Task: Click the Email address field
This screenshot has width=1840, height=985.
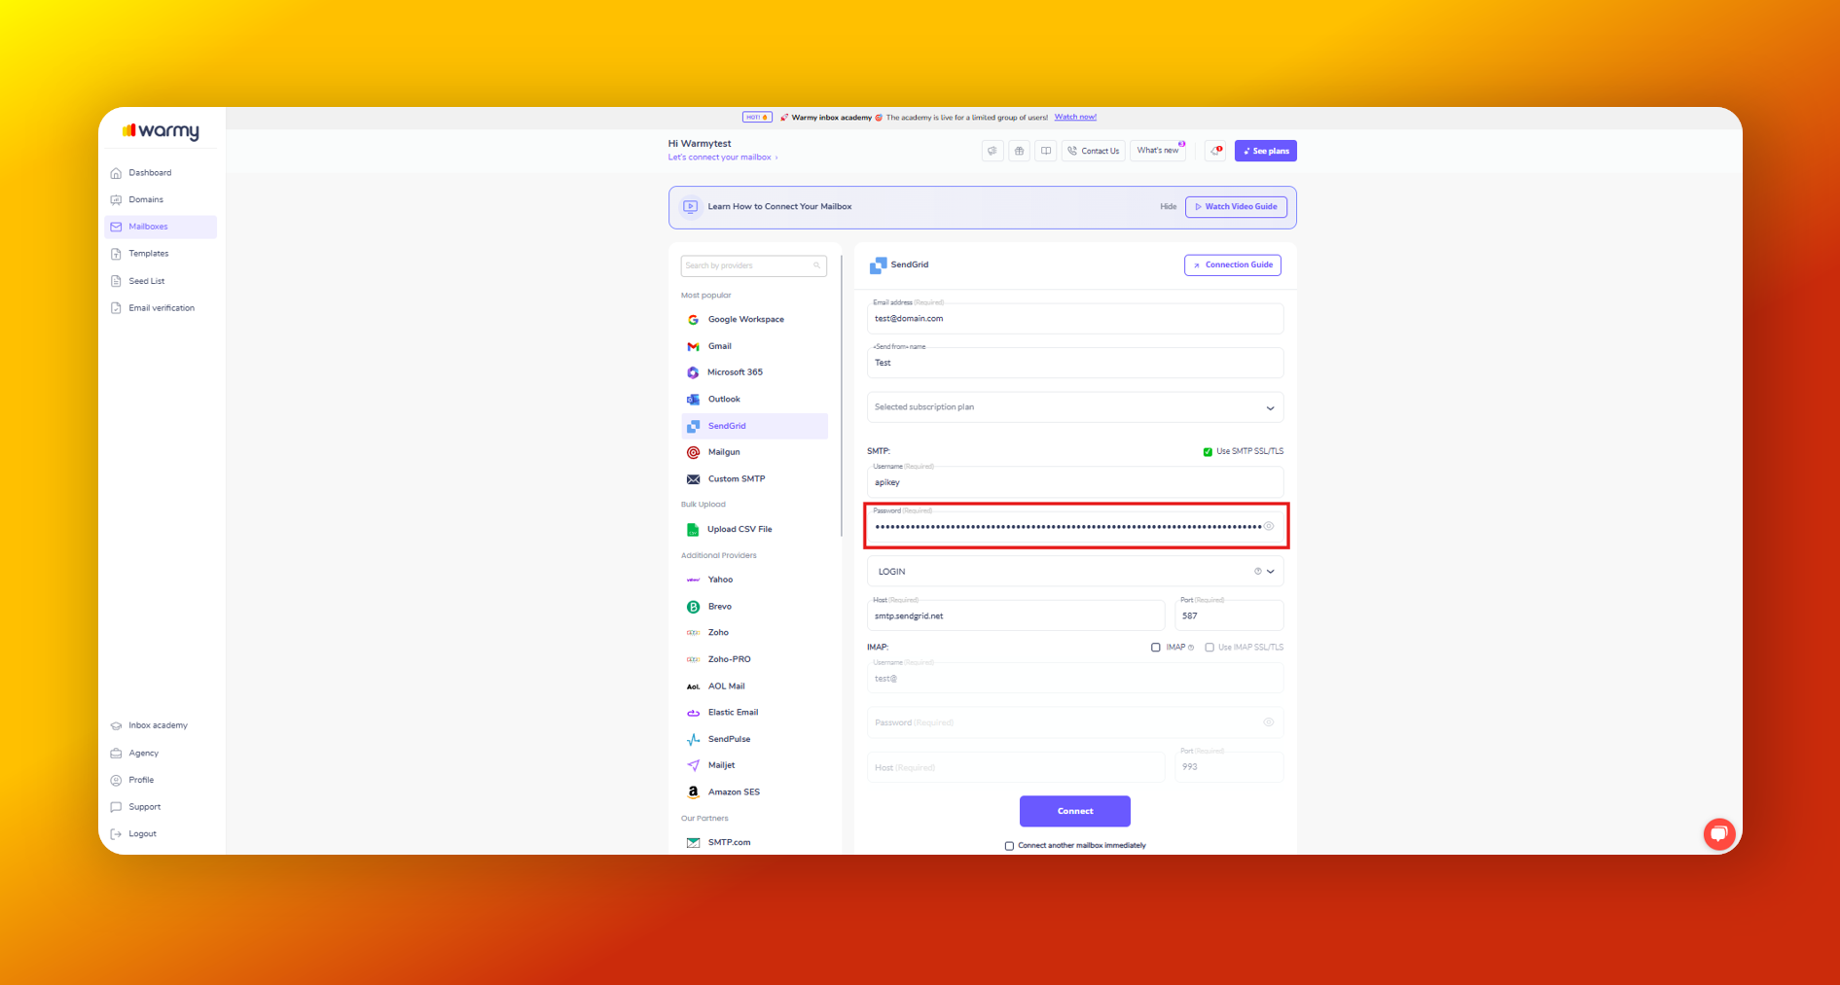Action: coord(1075,318)
